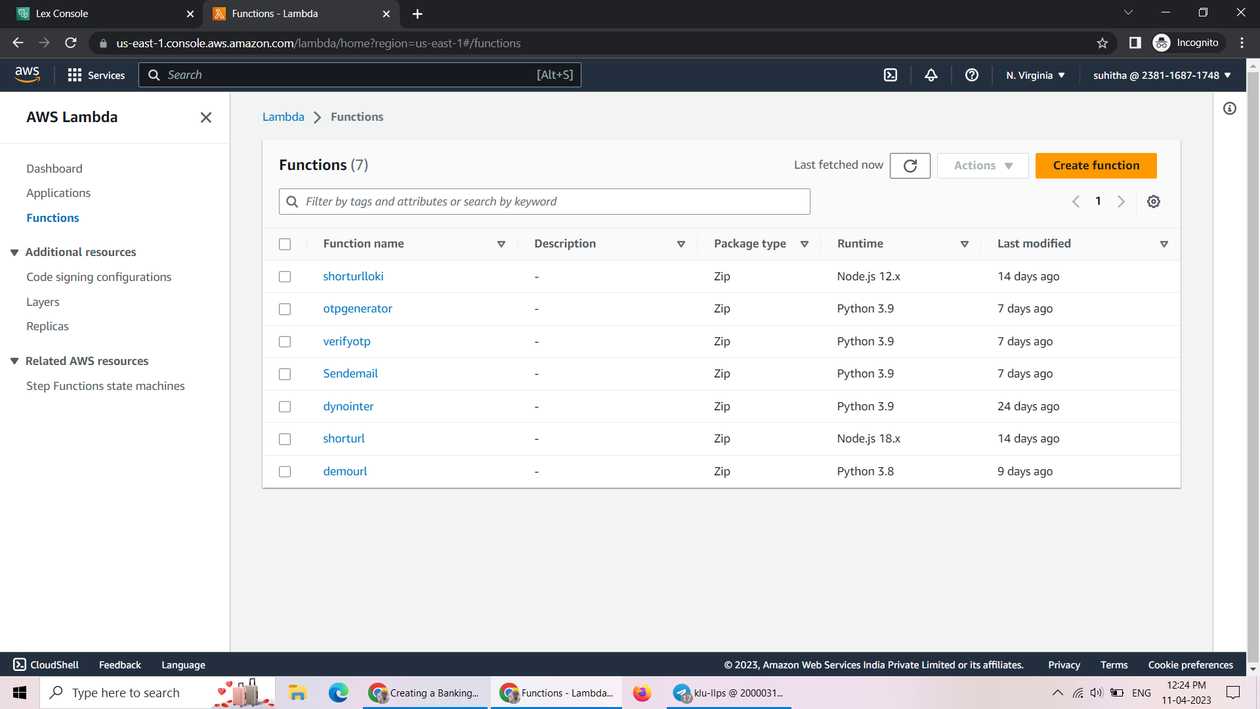Open the CloudShell terminal shortcut in the navigation bar
The image size is (1260, 709).
click(x=891, y=75)
